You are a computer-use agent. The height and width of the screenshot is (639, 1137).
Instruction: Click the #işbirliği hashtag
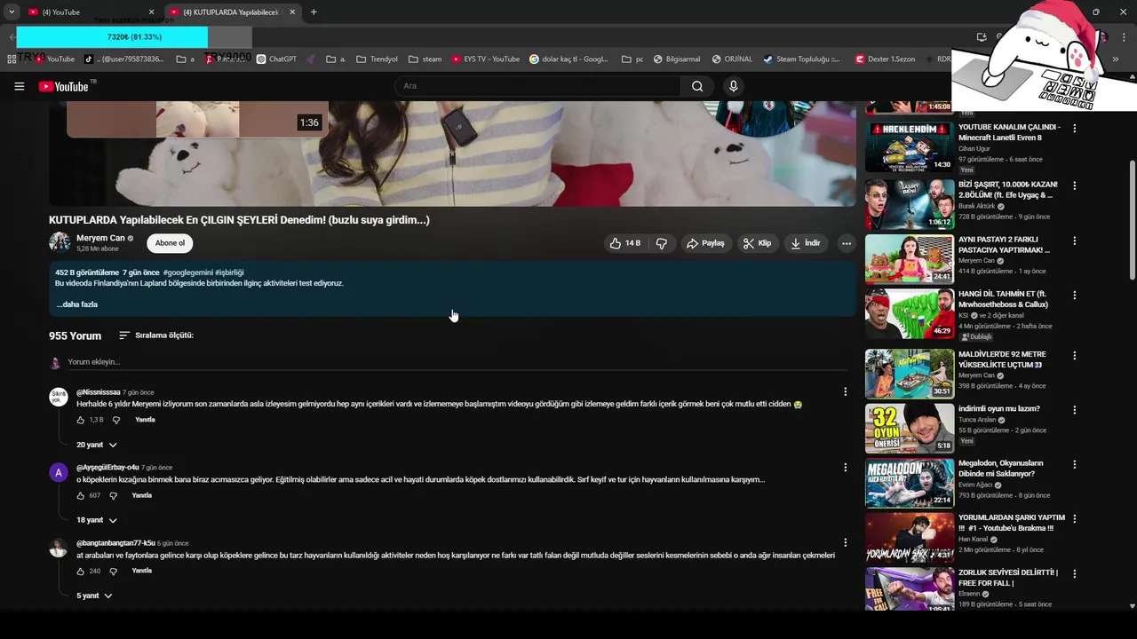229,272
